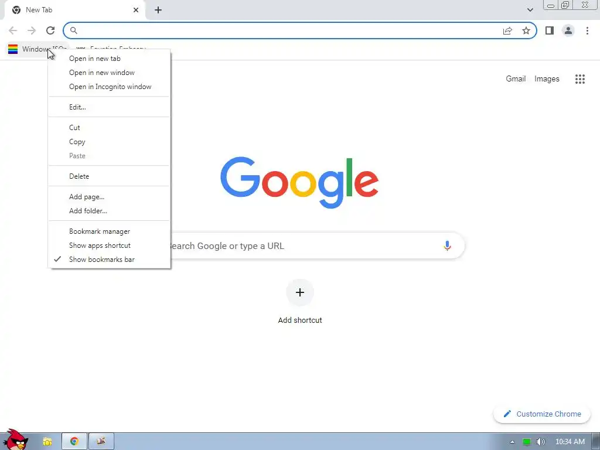
Task: Select Delete from the context menu
Action: 109,176
